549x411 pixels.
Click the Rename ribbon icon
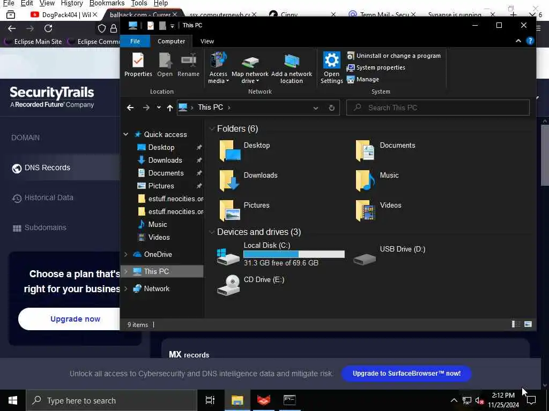(188, 64)
